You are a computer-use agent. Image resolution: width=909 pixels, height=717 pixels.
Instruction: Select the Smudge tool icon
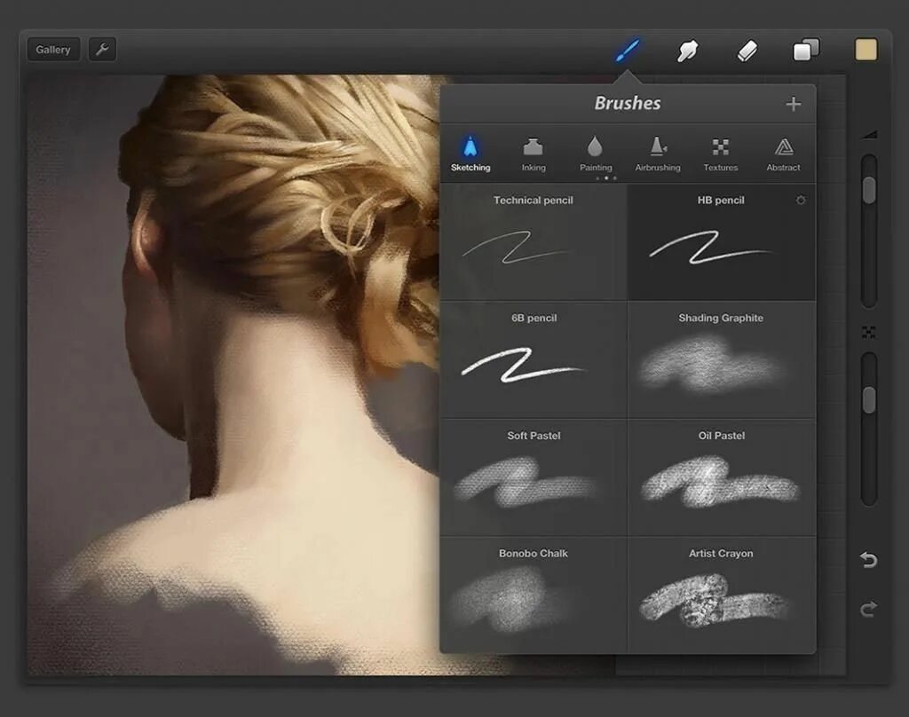(688, 51)
